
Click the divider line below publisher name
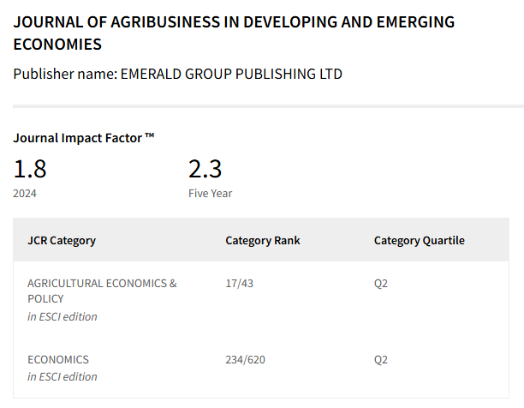tap(262, 106)
